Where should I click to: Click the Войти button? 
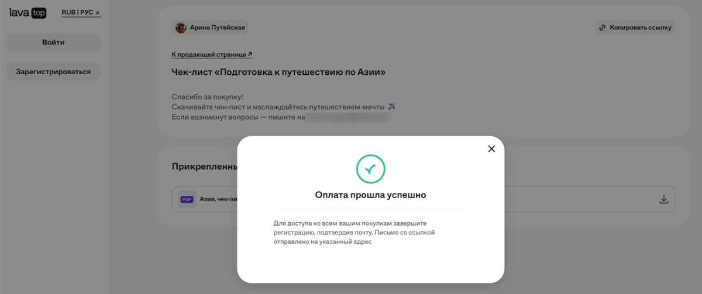[53, 42]
